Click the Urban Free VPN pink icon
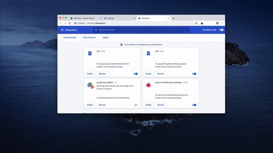The width and height of the screenshot is (273, 153). click(x=148, y=85)
